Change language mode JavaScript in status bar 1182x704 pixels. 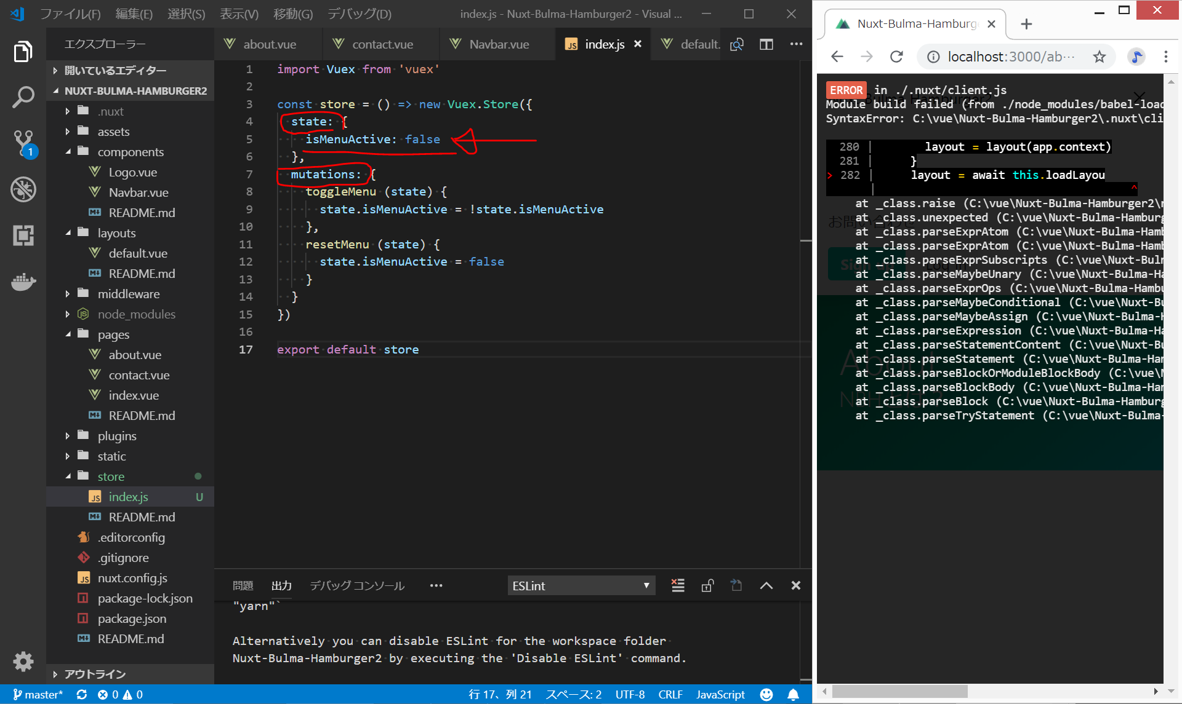click(720, 694)
